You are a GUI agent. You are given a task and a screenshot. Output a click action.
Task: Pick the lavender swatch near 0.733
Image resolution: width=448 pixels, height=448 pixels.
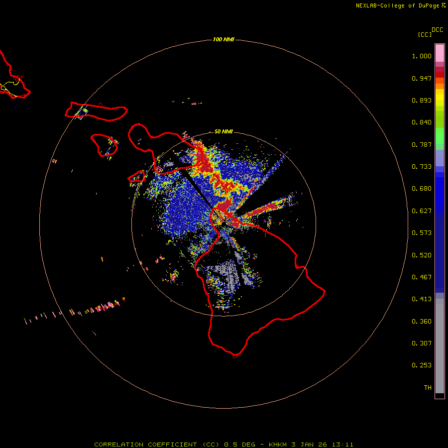click(440, 158)
